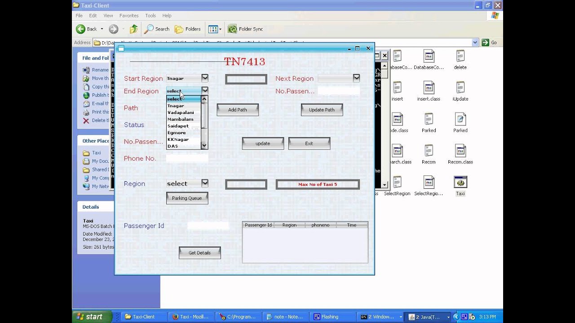Select the delete file icon
Screen dimensions: 575x323
(460, 59)
